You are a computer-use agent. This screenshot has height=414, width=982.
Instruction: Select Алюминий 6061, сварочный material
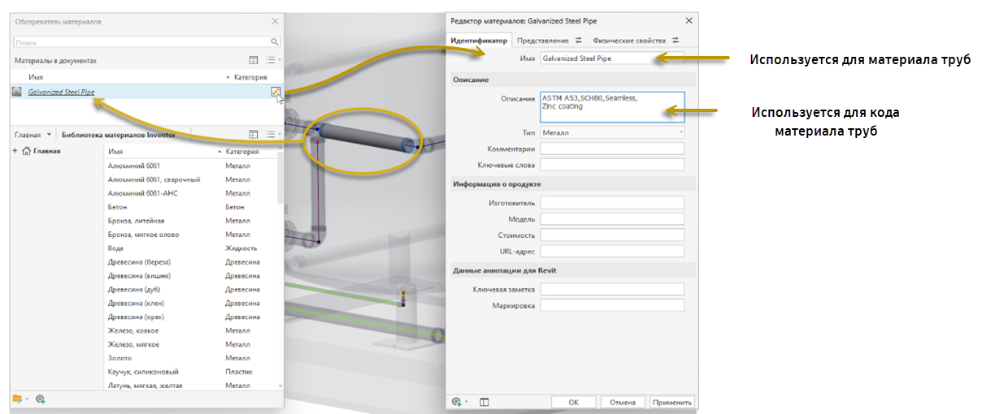click(191, 179)
